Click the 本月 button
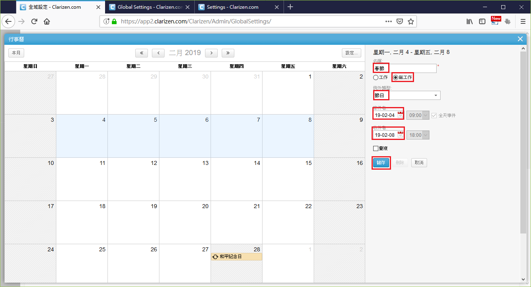 coord(17,53)
